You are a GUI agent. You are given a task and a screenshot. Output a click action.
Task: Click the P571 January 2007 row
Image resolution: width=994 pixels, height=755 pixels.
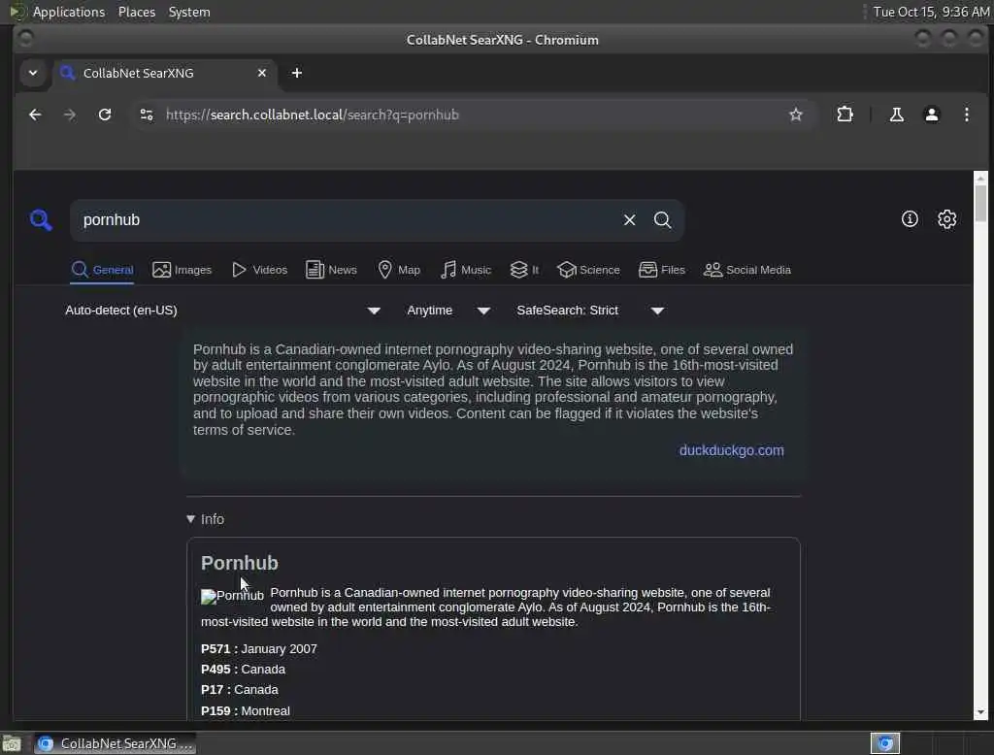point(258,649)
